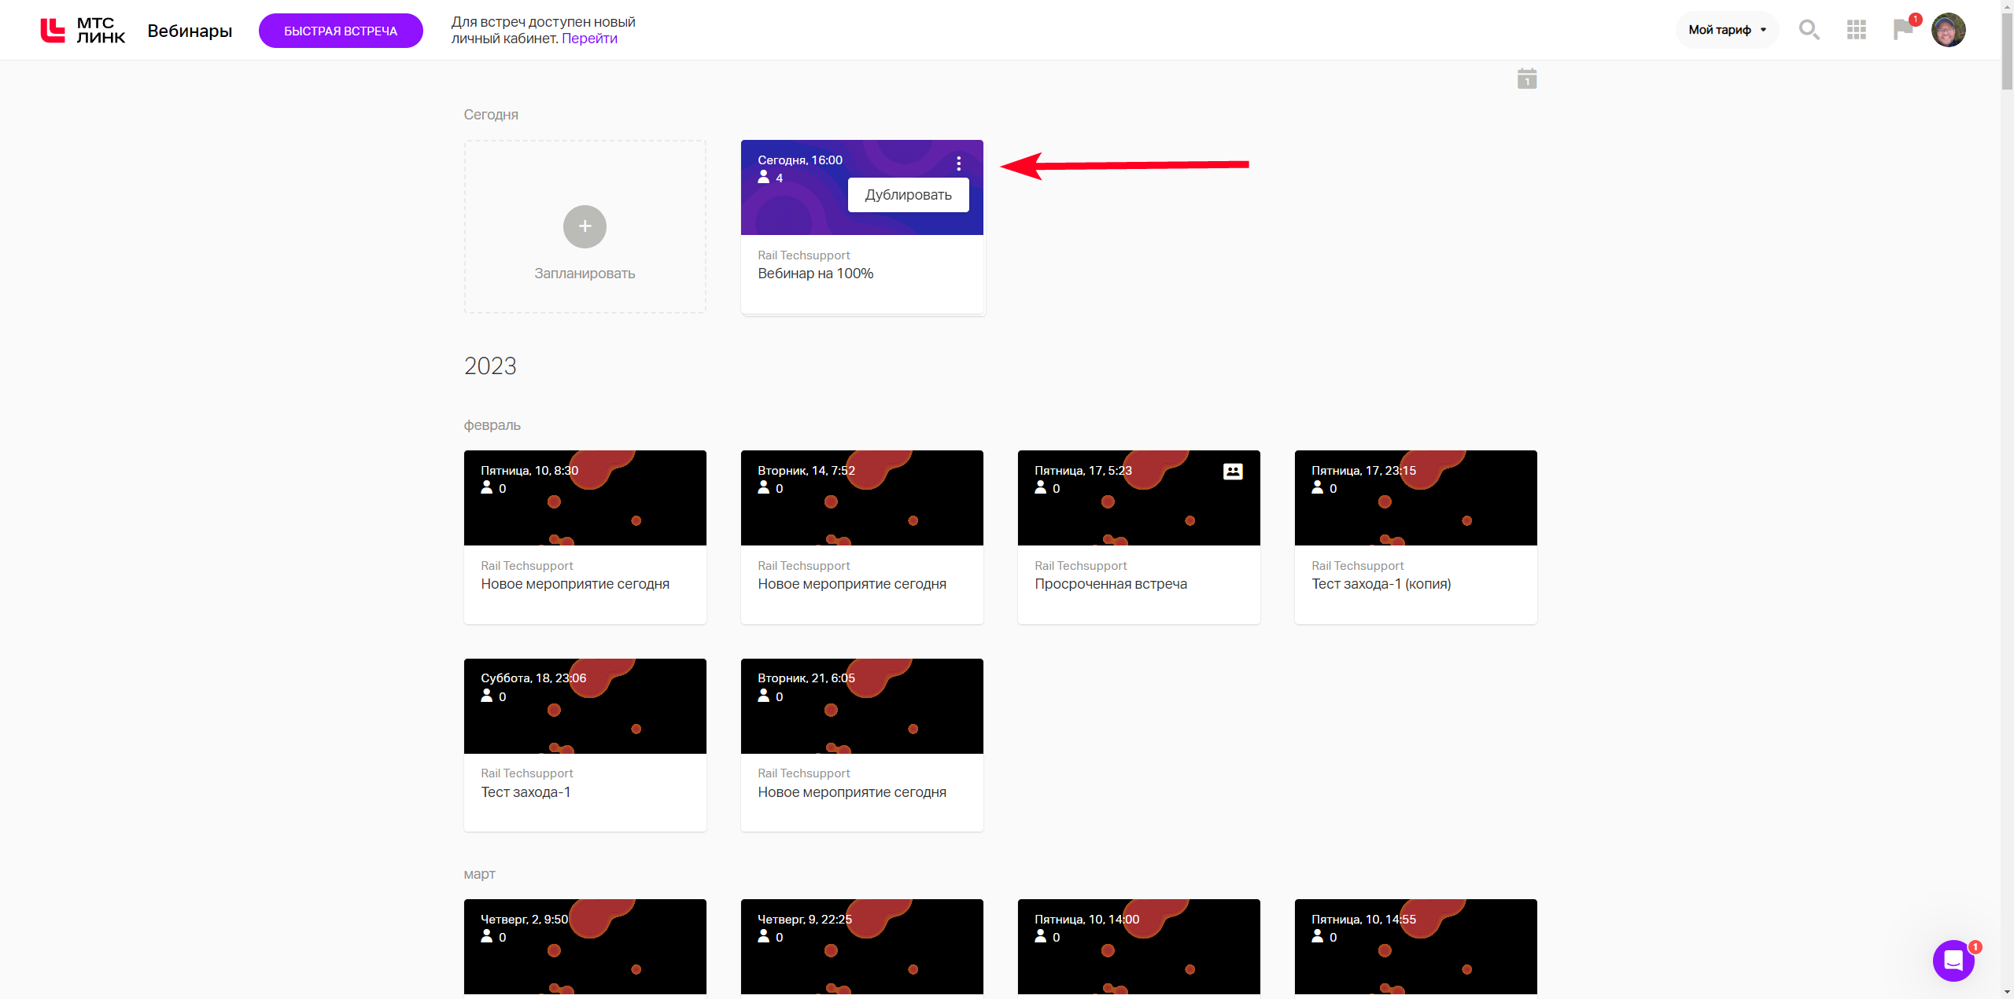This screenshot has width=2014, height=999.
Task: Open the Вебинар на 100% event
Action: click(x=815, y=274)
